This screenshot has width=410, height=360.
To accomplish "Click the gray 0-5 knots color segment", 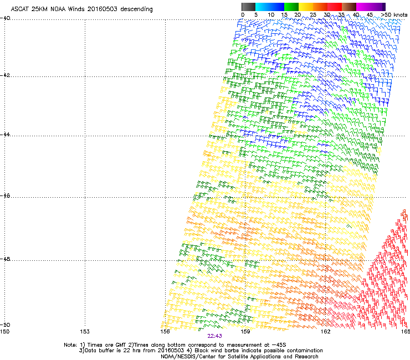I will click(x=248, y=7).
